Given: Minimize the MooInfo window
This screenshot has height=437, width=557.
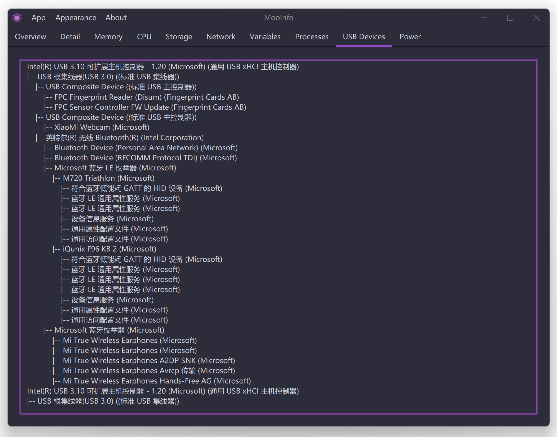Looking at the screenshot, I should click(484, 18).
